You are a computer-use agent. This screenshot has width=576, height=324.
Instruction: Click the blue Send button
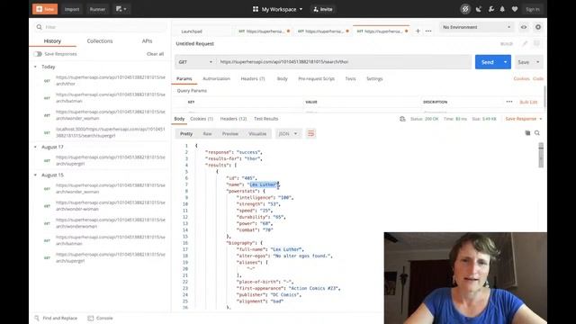(488, 62)
